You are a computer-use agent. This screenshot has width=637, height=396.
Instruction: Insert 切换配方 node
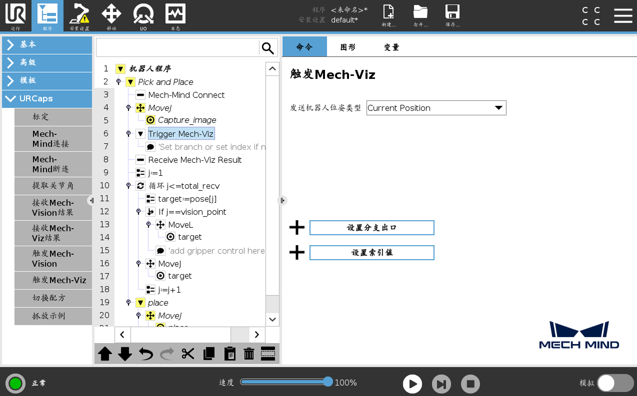(53, 298)
